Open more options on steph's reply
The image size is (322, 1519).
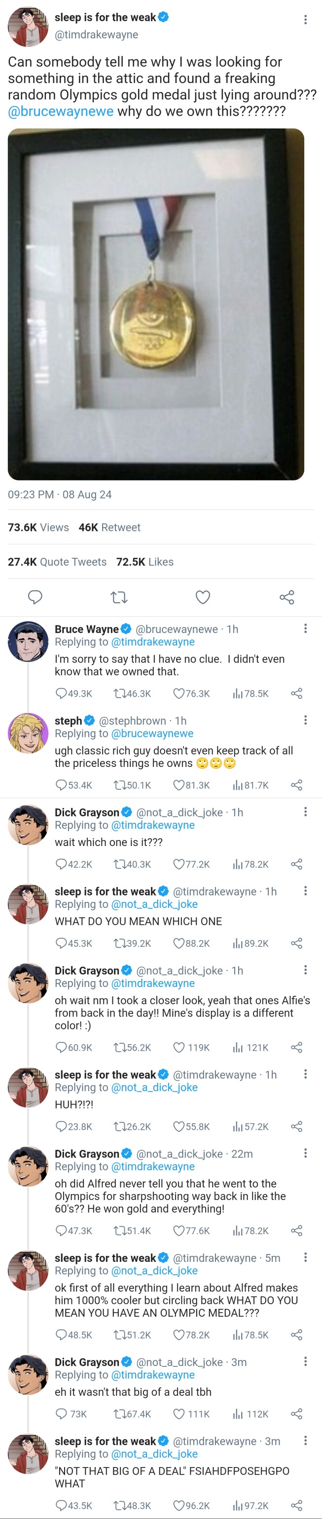pos(305,720)
